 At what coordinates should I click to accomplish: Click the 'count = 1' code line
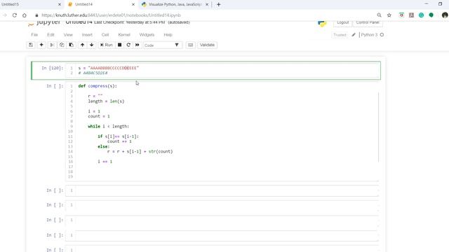click(99, 116)
